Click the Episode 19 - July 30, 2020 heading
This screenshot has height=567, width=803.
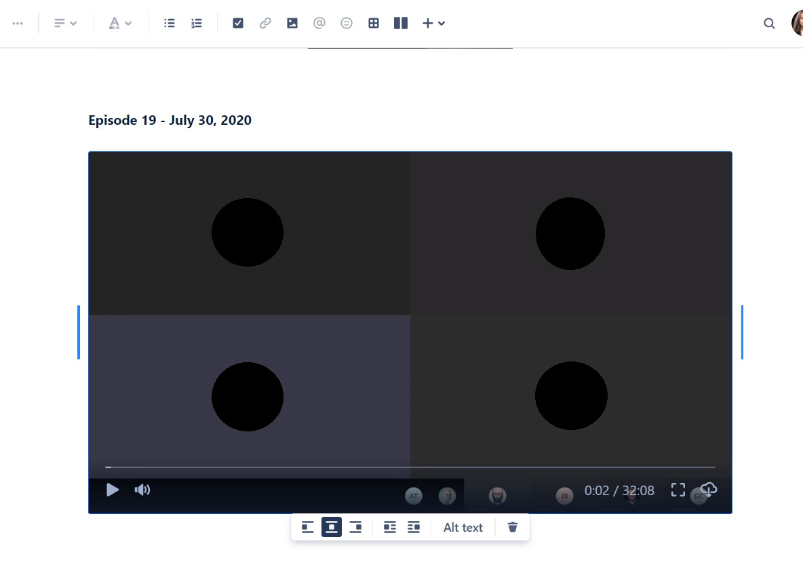pyautogui.click(x=170, y=120)
